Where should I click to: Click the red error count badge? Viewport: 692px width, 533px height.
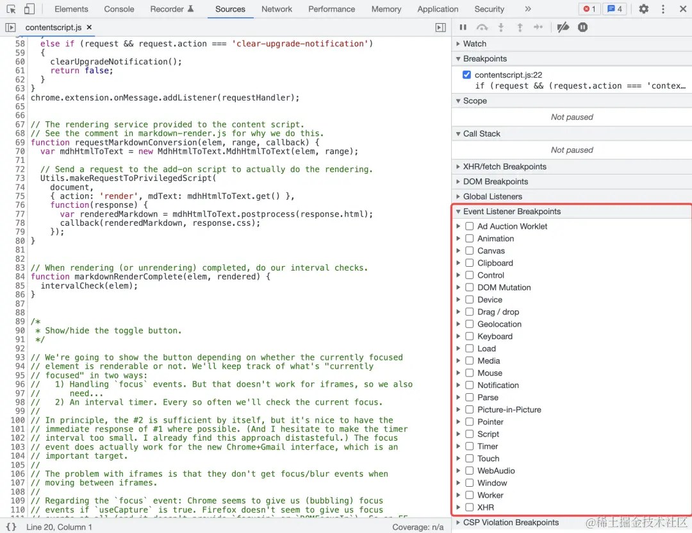tap(589, 9)
